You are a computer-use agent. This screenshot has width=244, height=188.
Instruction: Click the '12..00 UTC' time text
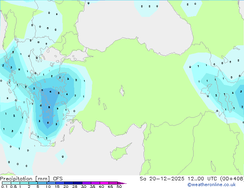coord(202,179)
